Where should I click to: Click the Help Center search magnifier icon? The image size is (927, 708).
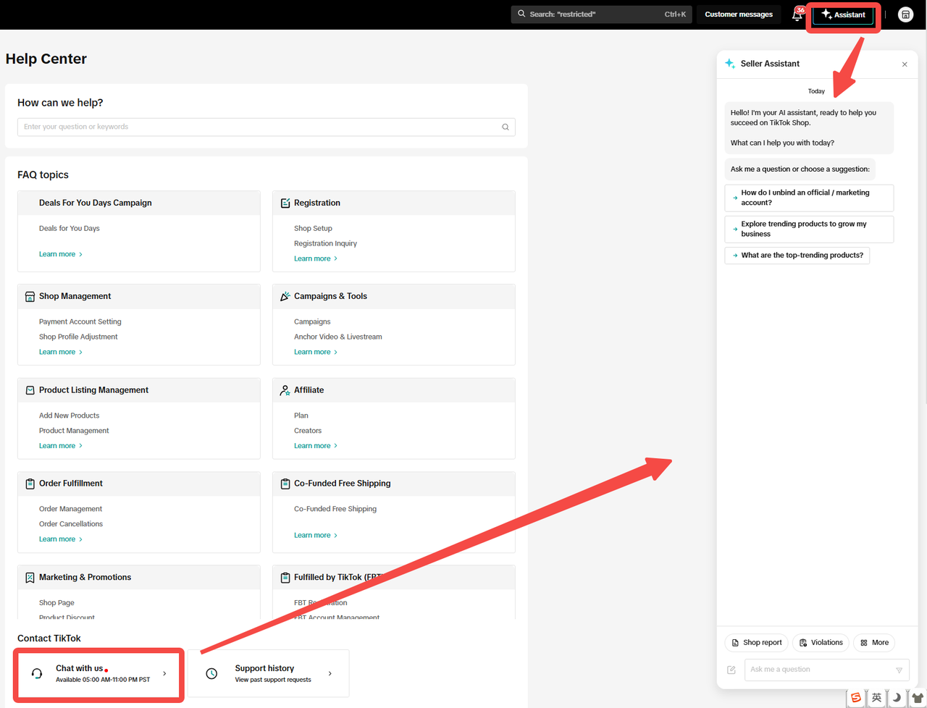click(506, 127)
